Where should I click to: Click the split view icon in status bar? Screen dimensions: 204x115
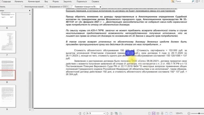(x=162, y=113)
